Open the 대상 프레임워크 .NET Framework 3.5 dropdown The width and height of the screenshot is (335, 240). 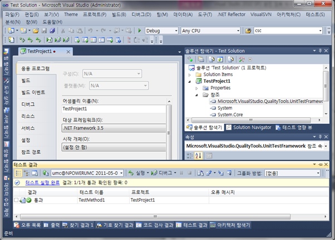click(x=114, y=128)
